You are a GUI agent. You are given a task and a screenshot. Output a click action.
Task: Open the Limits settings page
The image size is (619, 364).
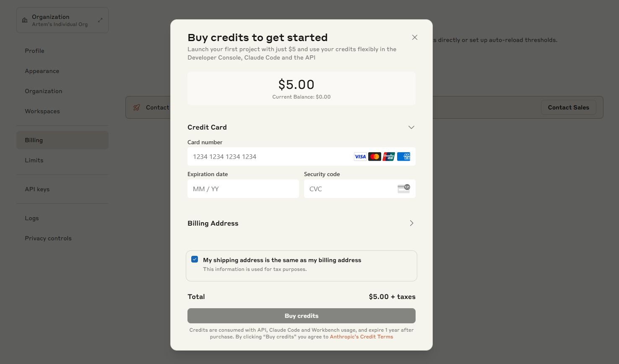(x=34, y=160)
